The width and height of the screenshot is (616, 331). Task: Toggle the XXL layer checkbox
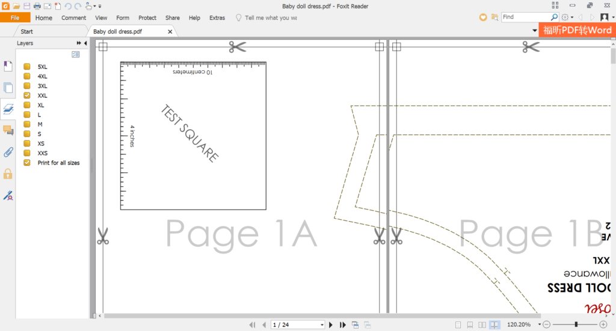tap(27, 96)
